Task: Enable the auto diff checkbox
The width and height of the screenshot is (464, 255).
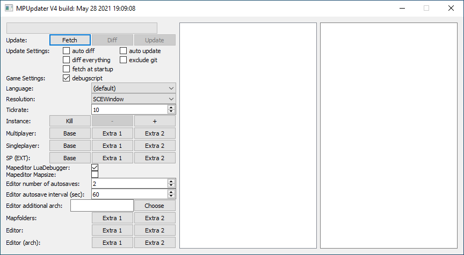Action: pyautogui.click(x=67, y=51)
